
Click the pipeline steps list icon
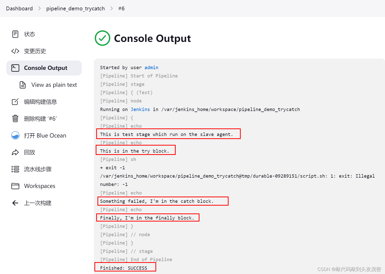tap(15, 169)
